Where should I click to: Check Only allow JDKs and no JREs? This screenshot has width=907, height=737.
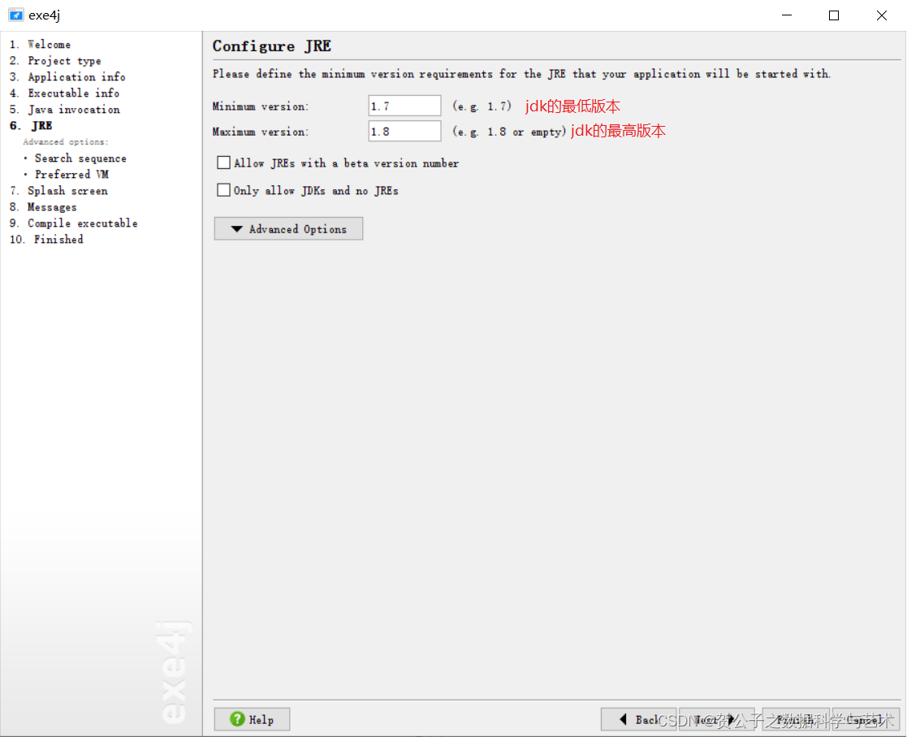[x=223, y=190]
